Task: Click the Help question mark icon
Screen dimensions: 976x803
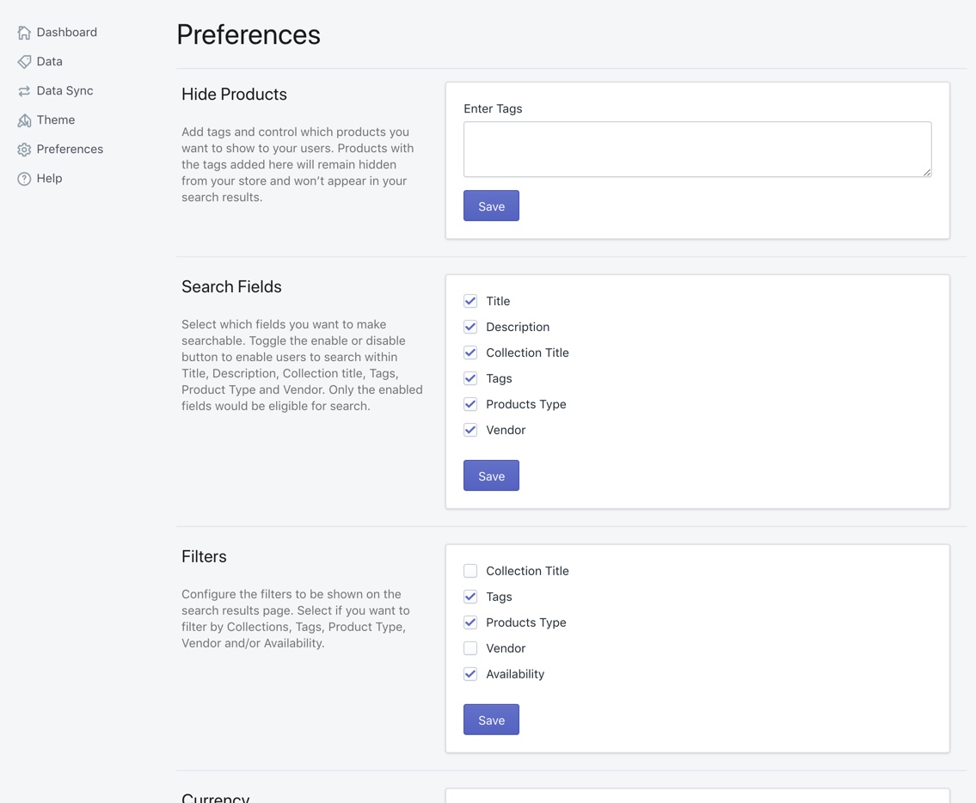Action: click(x=24, y=179)
